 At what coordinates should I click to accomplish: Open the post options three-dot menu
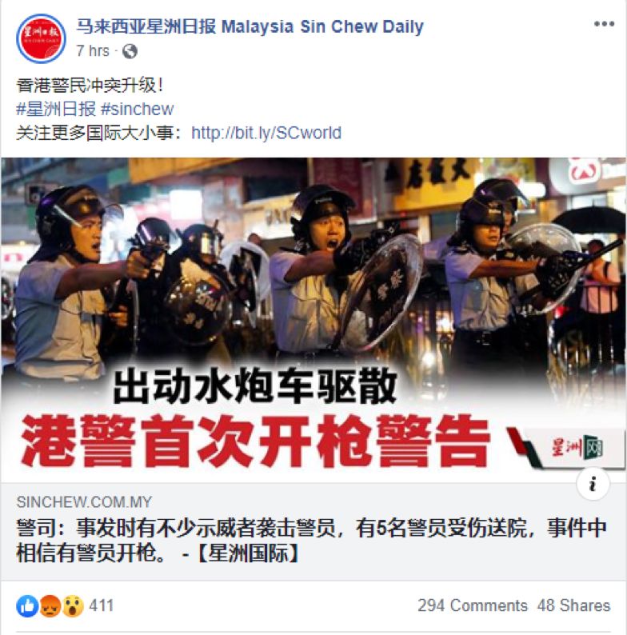pos(604,24)
